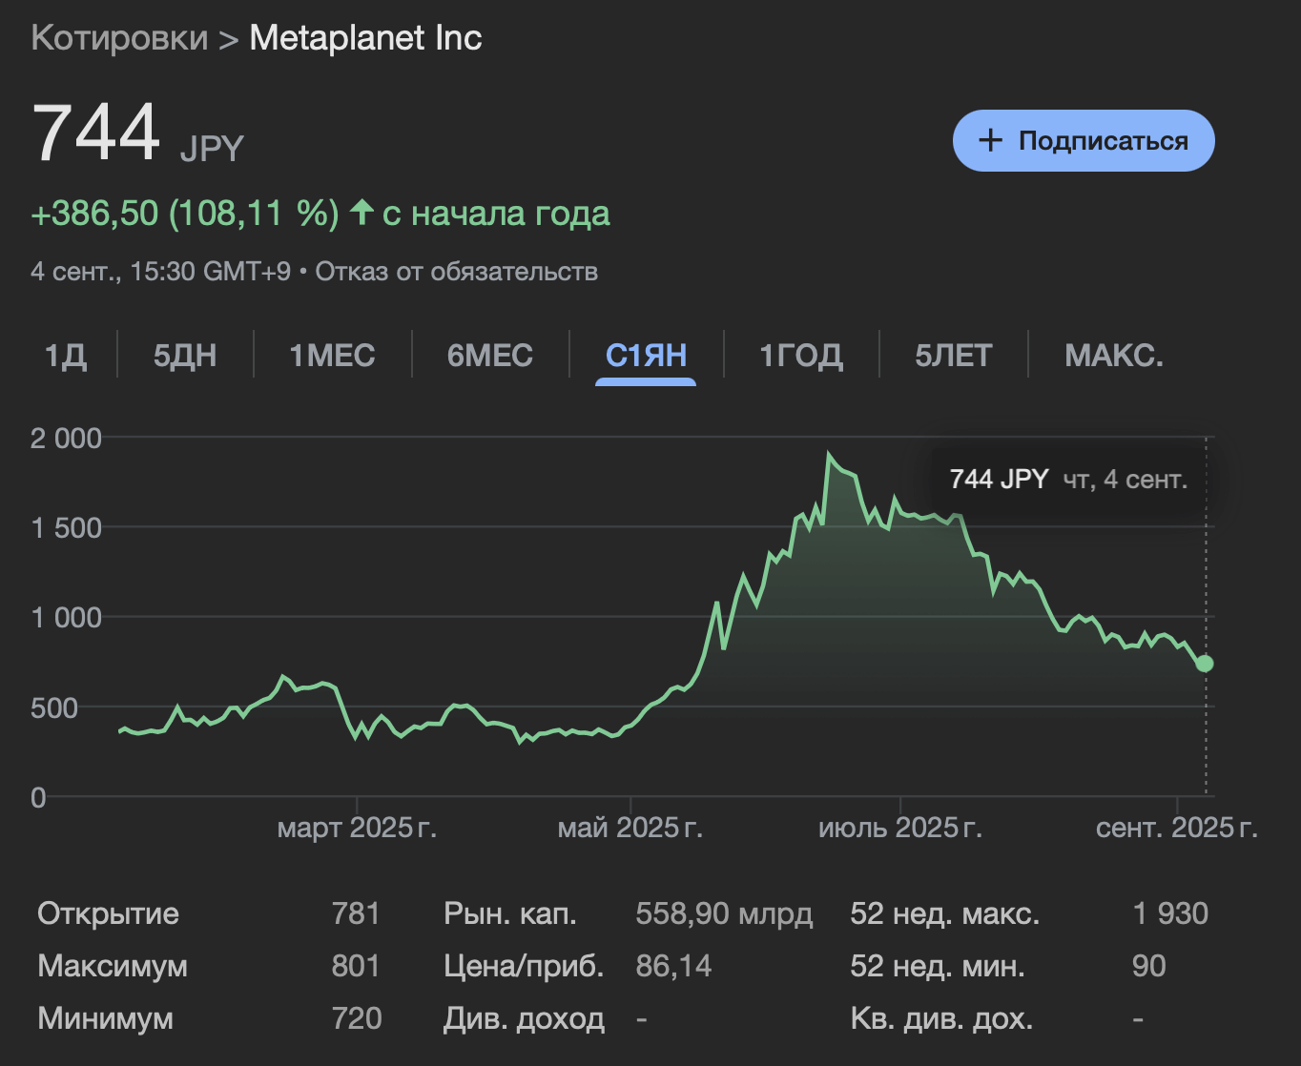Show the МАКС. chart range
This screenshot has height=1066, width=1301.
click(x=1114, y=356)
